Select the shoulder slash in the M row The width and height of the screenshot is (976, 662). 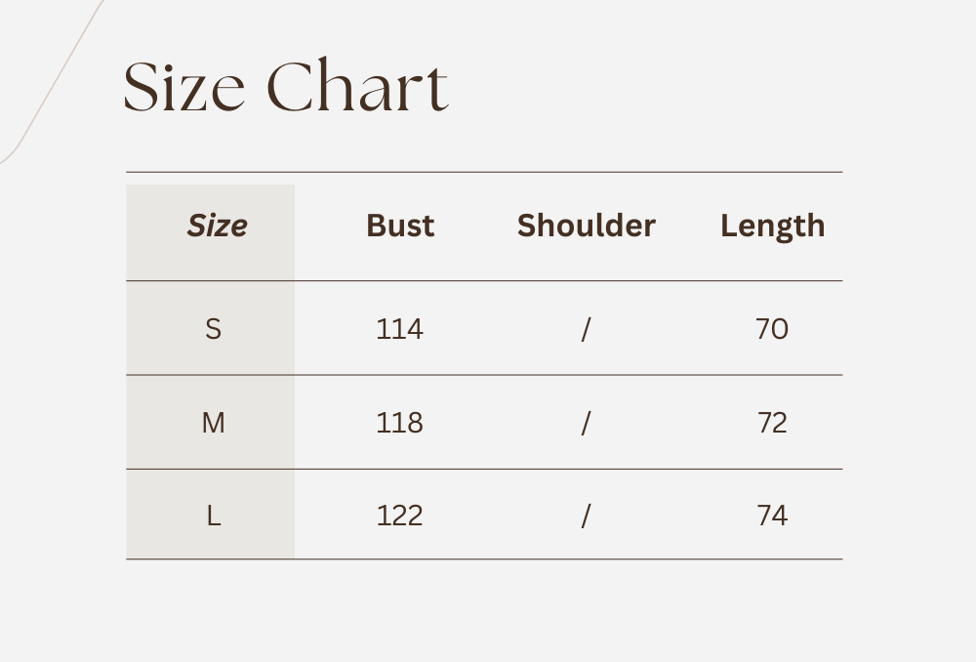pos(586,424)
